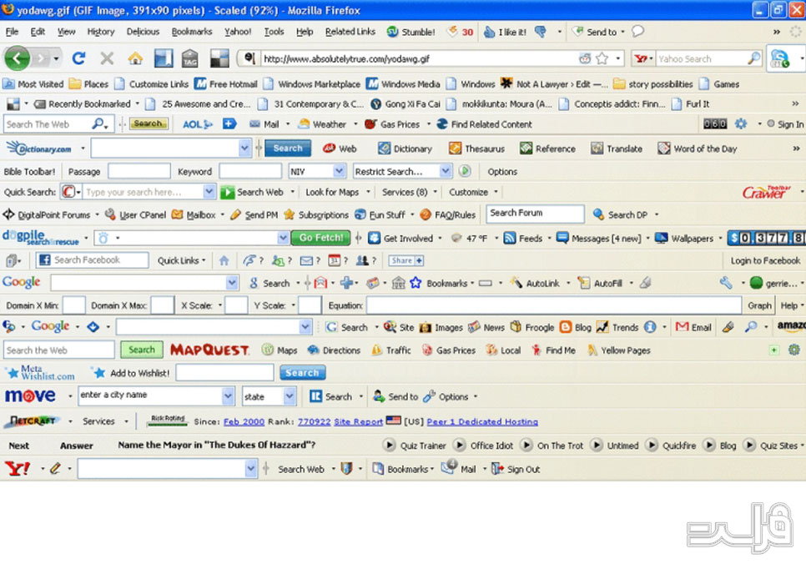Reload the page with the refresh icon
Image resolution: width=806 pixels, height=564 pixels.
(78, 58)
